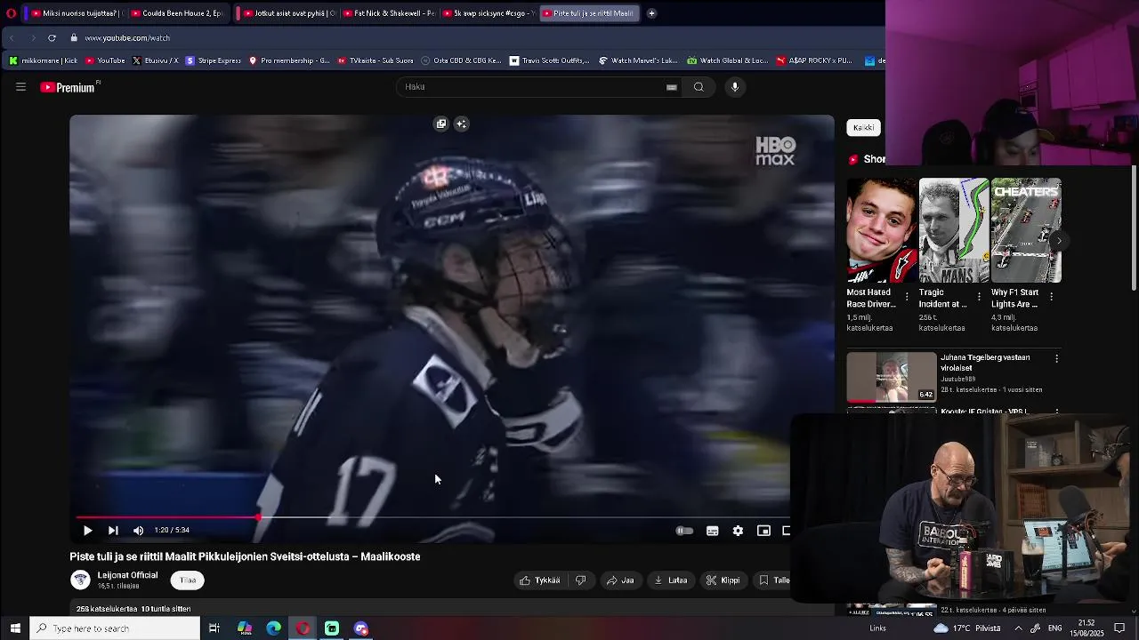Click the Juhana Tegelberg video thumbnail
Screen dimensions: 1139x640
[892, 377]
